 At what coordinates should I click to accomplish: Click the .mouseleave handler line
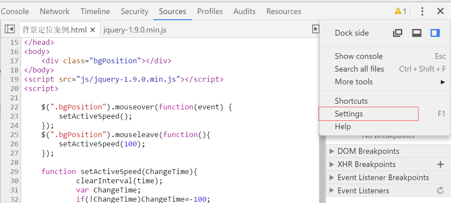(x=126, y=135)
